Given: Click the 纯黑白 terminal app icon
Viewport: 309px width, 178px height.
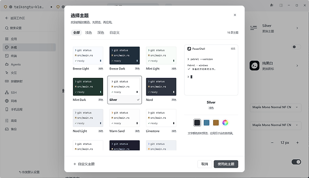Looking at the screenshot, I should [254, 66].
